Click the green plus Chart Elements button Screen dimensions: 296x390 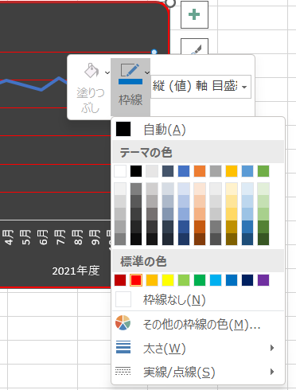[194, 14]
